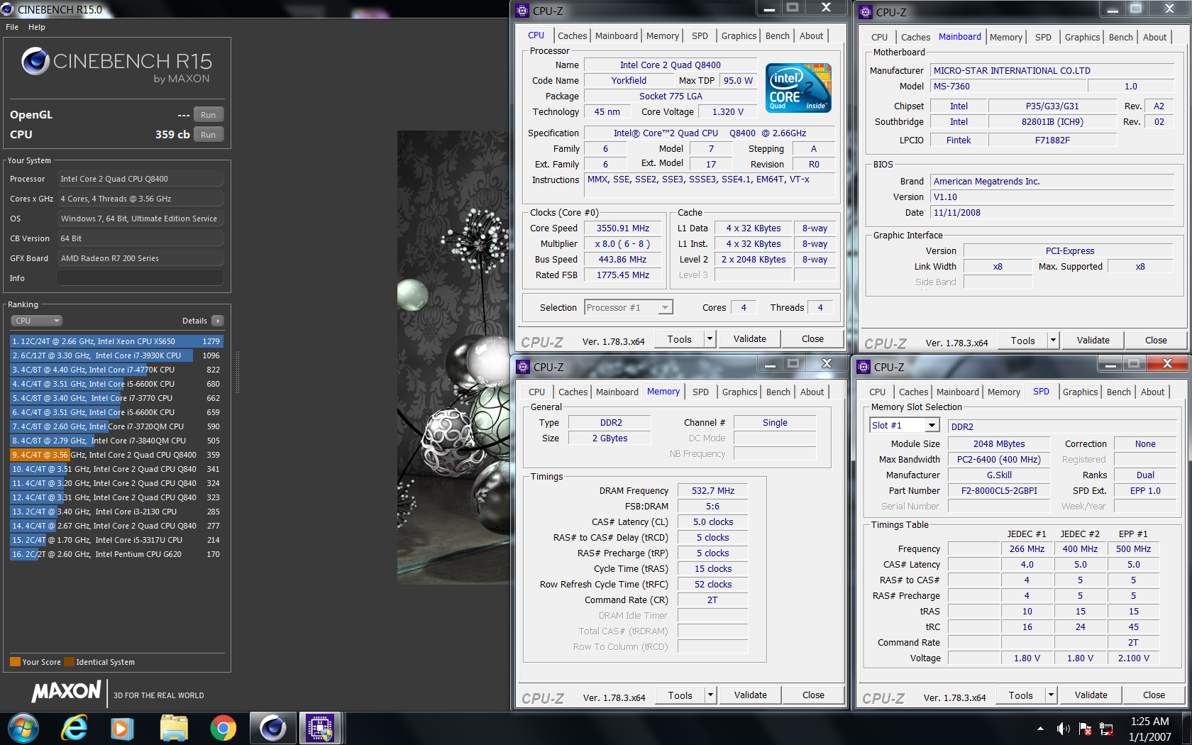This screenshot has height=745, width=1192.
Task: Click CPU-Z icon in Mainboard window title
Action: coord(866,12)
